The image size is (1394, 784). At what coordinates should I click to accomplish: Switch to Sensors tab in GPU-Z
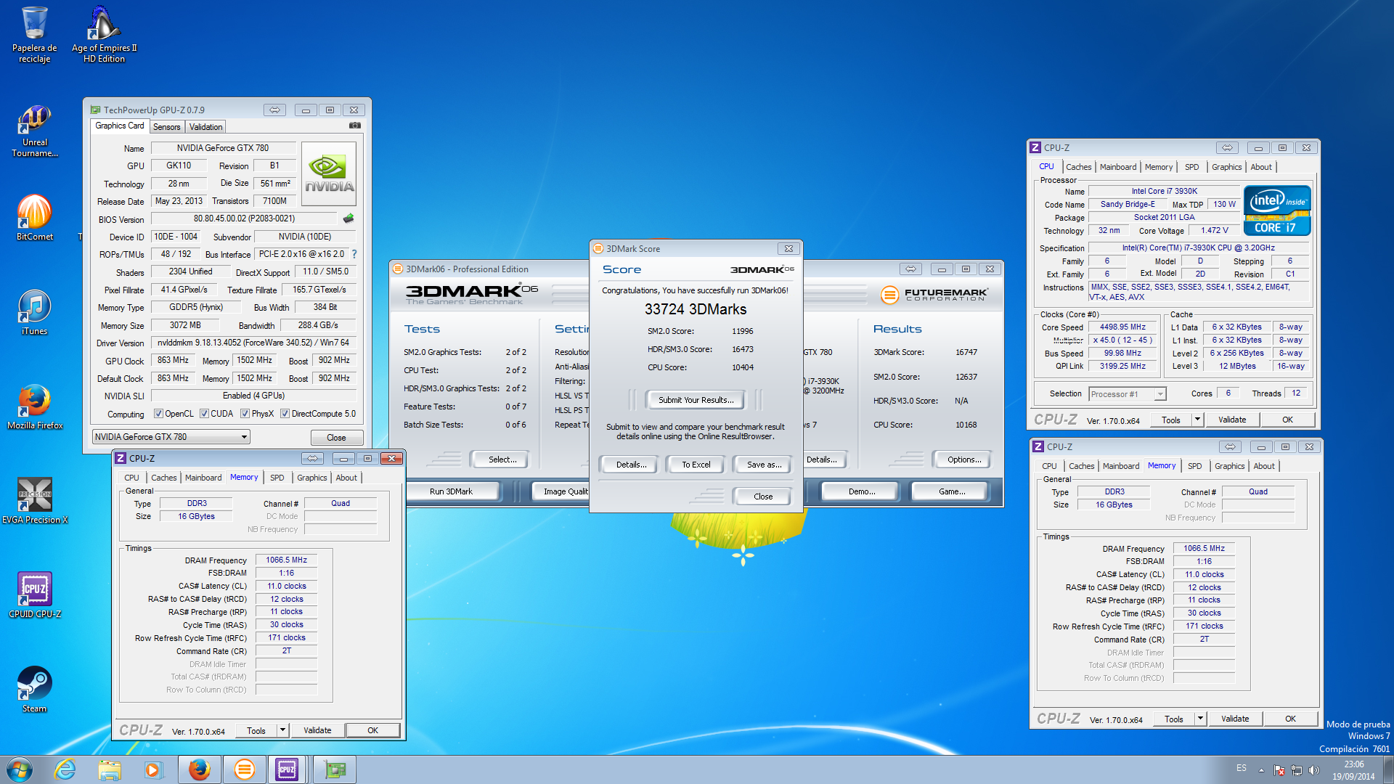pyautogui.click(x=166, y=127)
